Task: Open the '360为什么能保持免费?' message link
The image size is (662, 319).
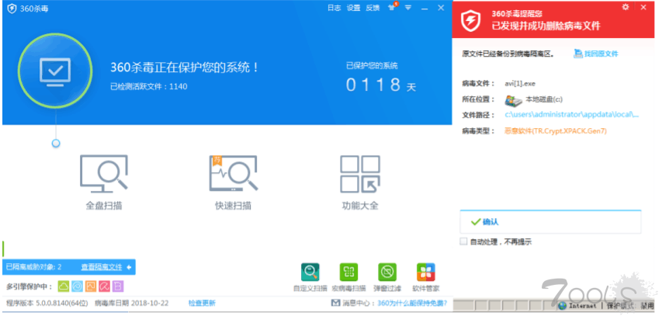Action: point(412,303)
